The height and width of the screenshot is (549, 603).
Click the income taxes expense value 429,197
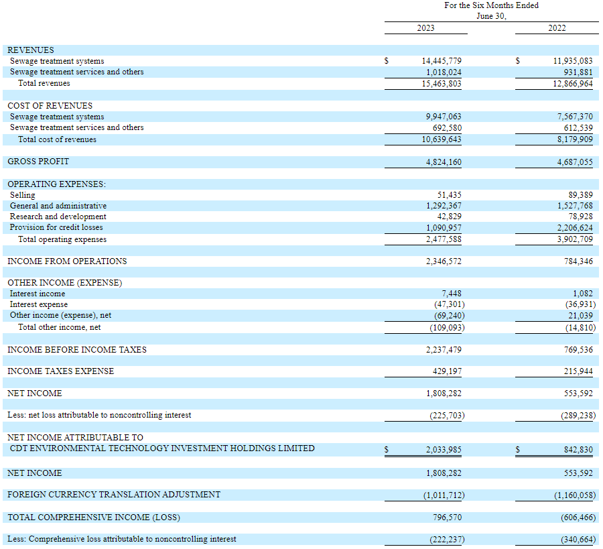(446, 371)
